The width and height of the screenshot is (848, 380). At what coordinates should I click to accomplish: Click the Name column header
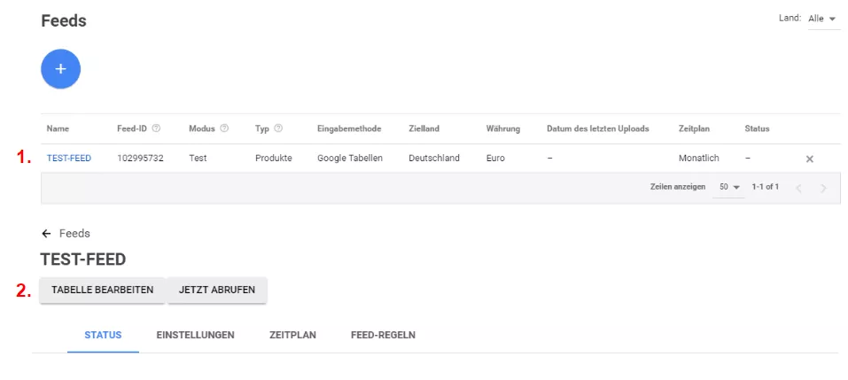(58, 128)
